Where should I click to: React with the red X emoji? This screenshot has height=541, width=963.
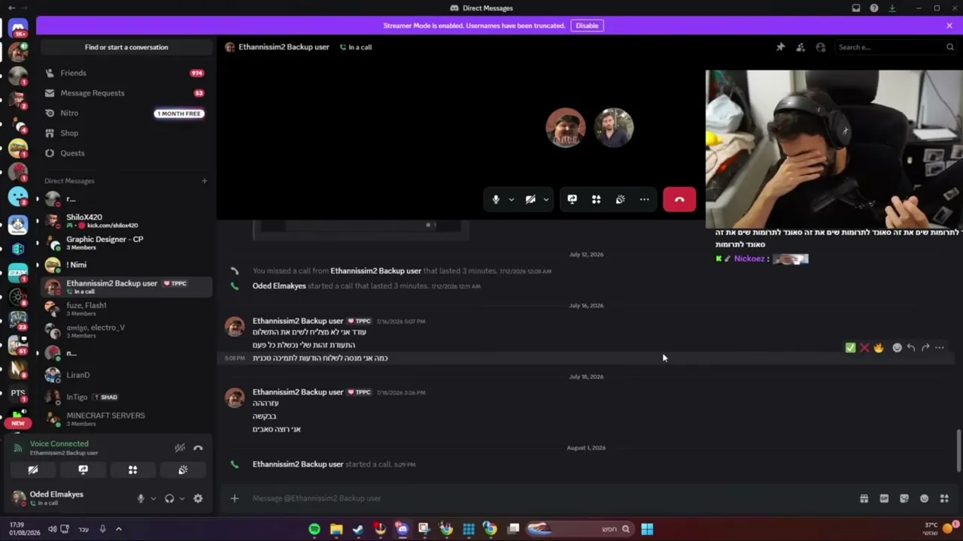(x=864, y=348)
